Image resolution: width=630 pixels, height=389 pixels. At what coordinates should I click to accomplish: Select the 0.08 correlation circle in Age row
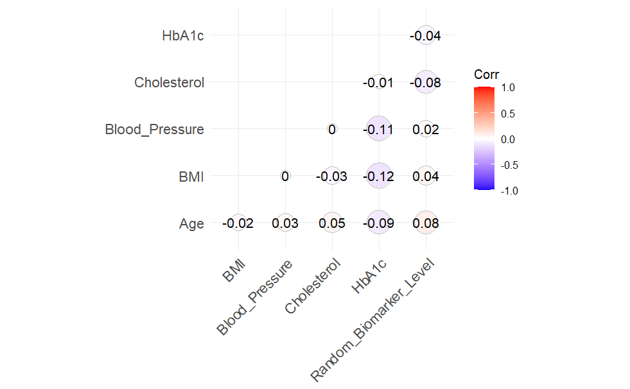pyautogui.click(x=425, y=223)
